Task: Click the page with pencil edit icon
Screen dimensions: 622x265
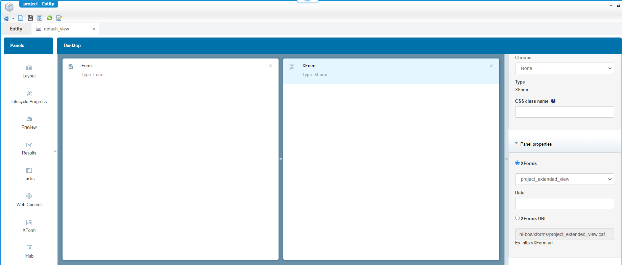Action: point(59,18)
